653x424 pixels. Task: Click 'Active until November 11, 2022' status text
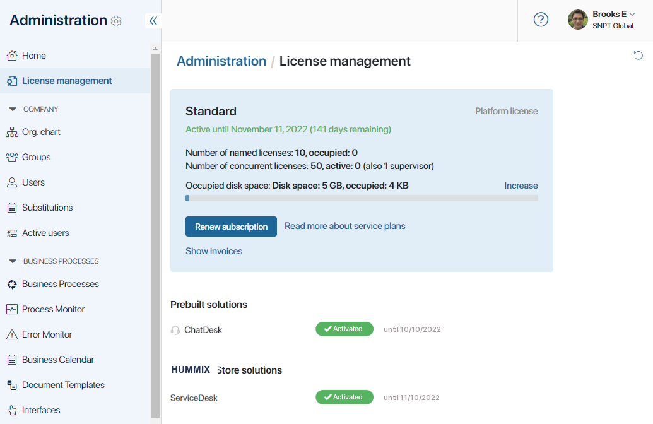coord(288,129)
